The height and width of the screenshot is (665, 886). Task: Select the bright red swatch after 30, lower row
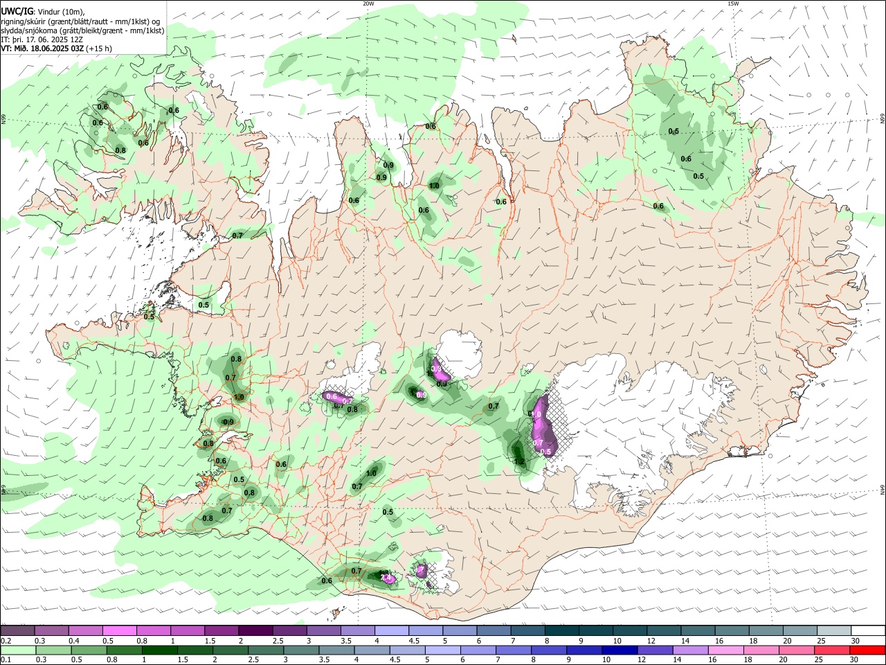coord(867,650)
